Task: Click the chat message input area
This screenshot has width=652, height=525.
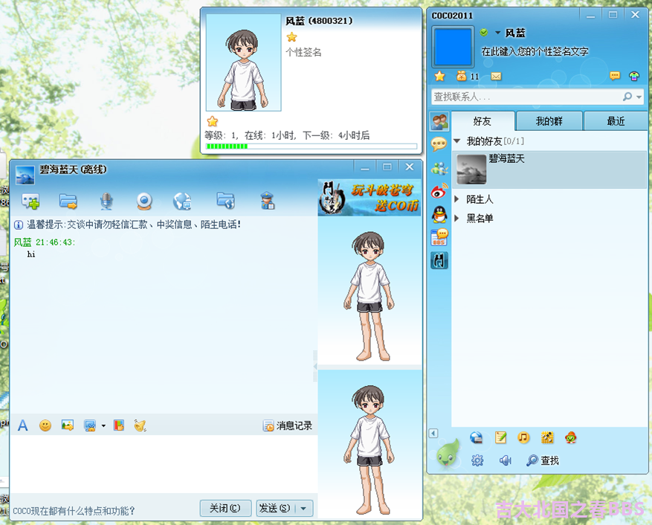Action: (x=164, y=464)
